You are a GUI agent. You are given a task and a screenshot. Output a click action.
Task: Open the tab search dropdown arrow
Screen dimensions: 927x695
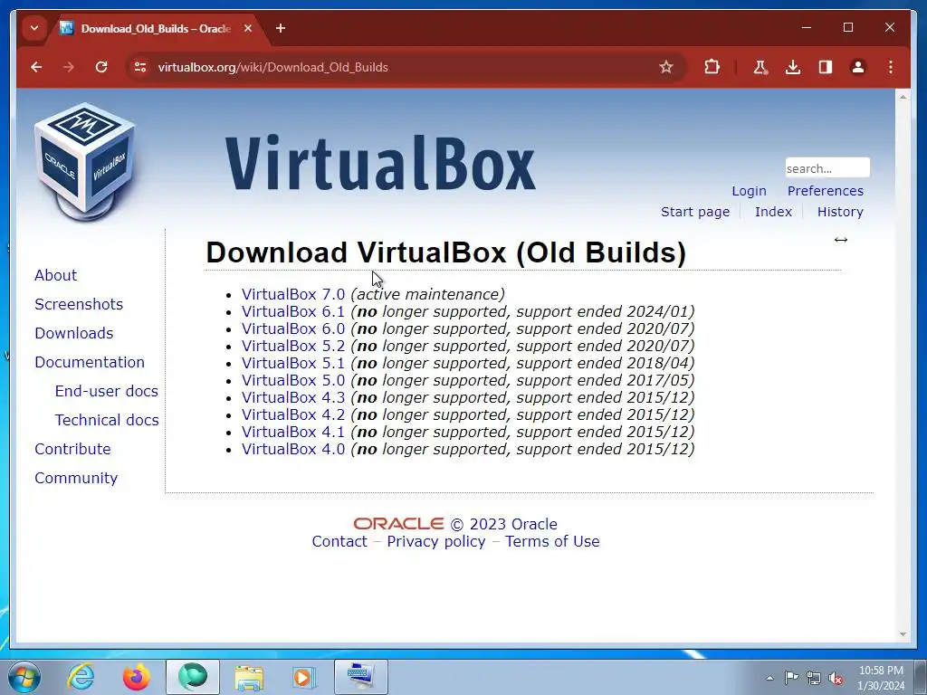34,28
